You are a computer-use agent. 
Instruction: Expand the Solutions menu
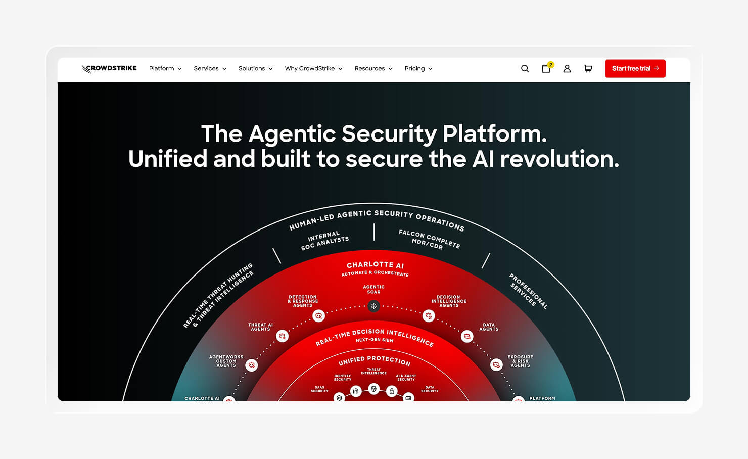pyautogui.click(x=256, y=69)
